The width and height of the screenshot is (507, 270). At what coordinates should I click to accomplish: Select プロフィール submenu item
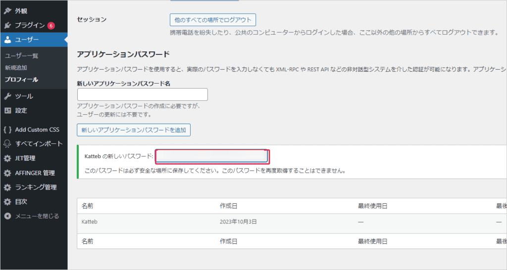point(21,80)
